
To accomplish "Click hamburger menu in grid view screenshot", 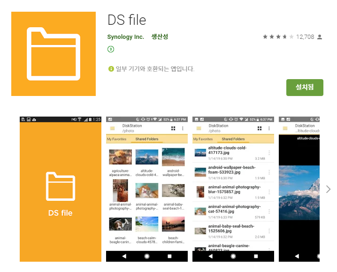I will (x=112, y=128).
